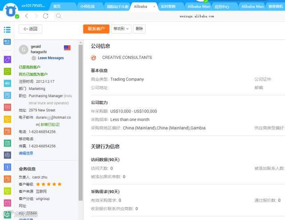Click the address 2979 New Street

pos(42,110)
